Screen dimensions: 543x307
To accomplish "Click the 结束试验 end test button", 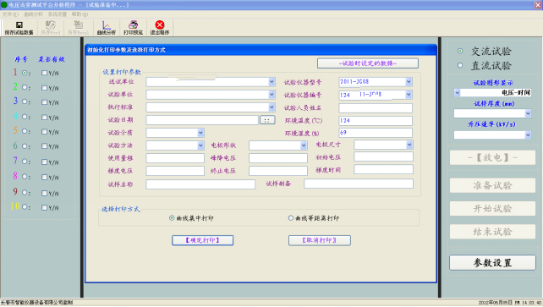I will [x=492, y=232].
